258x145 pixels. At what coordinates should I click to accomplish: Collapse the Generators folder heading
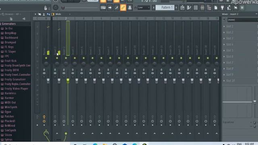coord(8,24)
